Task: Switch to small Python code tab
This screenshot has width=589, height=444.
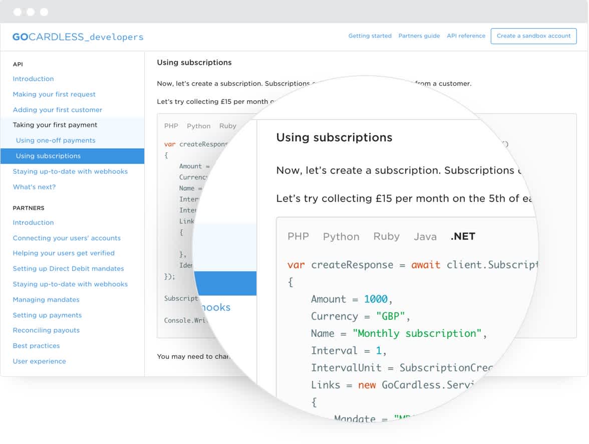Action: pos(199,126)
